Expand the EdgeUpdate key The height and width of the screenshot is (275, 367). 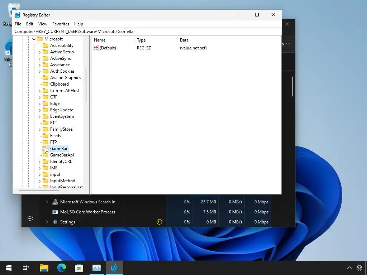coord(39,110)
